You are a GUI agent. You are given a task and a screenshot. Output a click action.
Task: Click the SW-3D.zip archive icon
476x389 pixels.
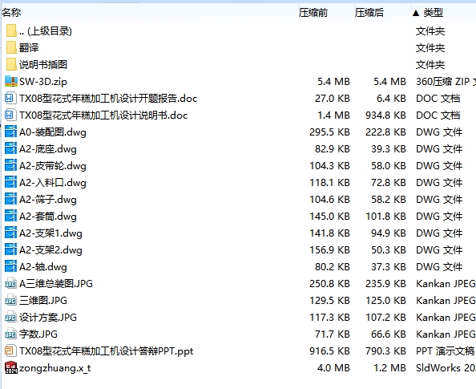11,81
